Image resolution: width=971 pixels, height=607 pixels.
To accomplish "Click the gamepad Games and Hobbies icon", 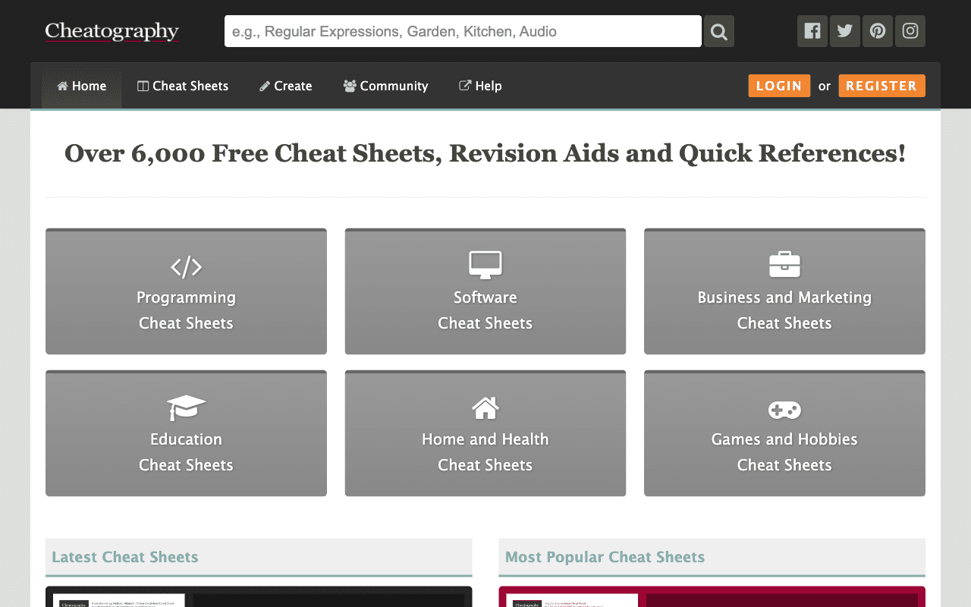I will 784,410.
